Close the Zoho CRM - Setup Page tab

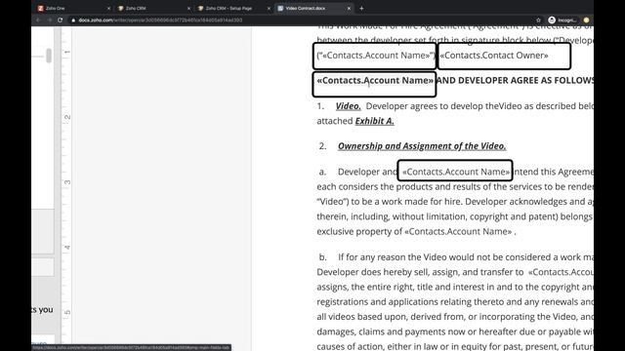pyautogui.click(x=269, y=9)
